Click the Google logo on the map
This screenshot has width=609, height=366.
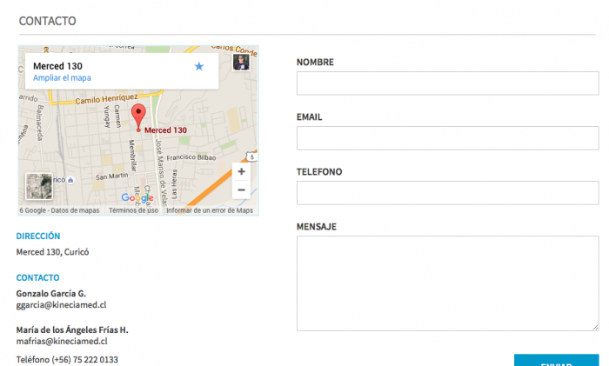pyautogui.click(x=137, y=197)
